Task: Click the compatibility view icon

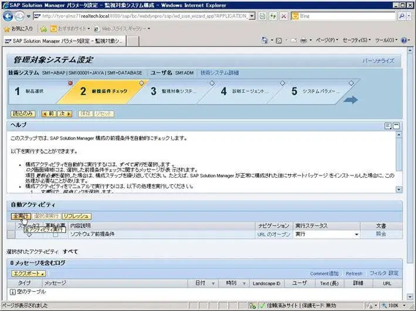Action: [x=262, y=16]
